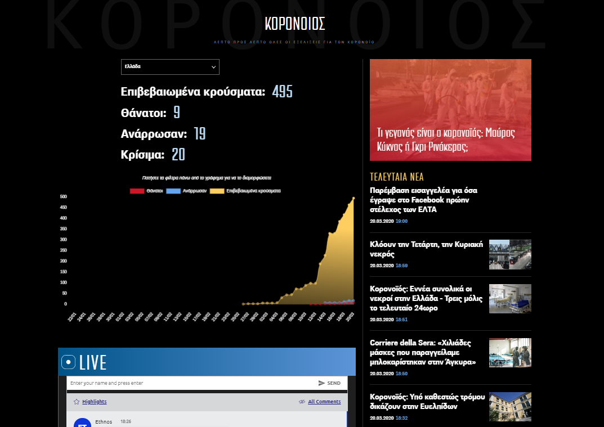The height and width of the screenshot is (427, 604).
Task: Toggle Θάνατοι series in chart legend
Action: pyautogui.click(x=146, y=191)
